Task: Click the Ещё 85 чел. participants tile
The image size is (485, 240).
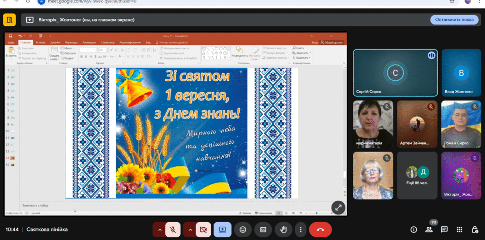Action: (x=417, y=175)
